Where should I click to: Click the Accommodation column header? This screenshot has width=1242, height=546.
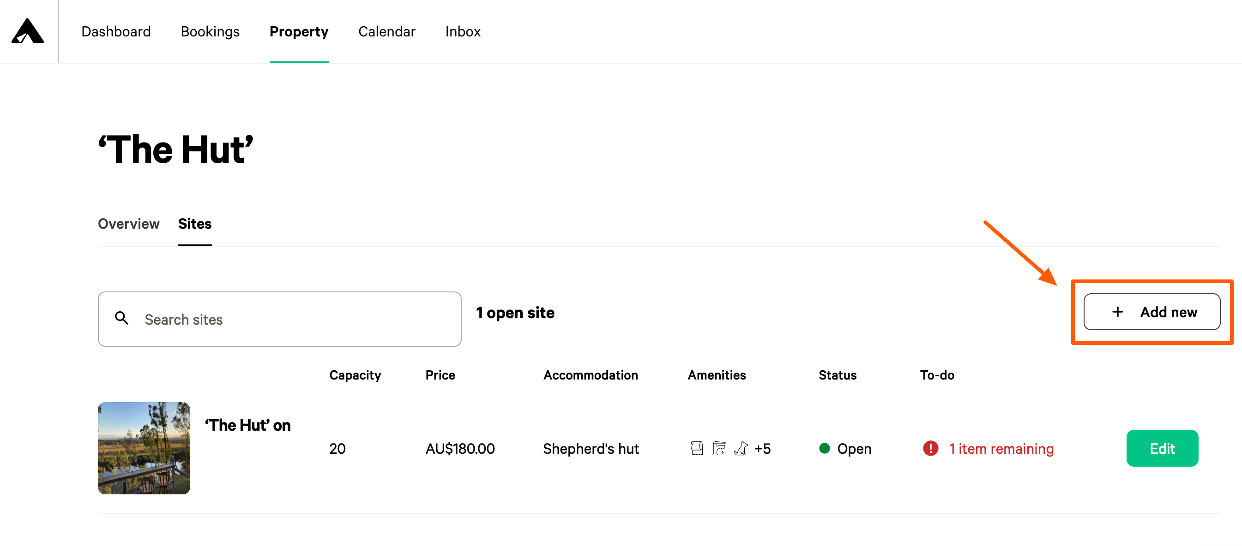pyautogui.click(x=590, y=375)
